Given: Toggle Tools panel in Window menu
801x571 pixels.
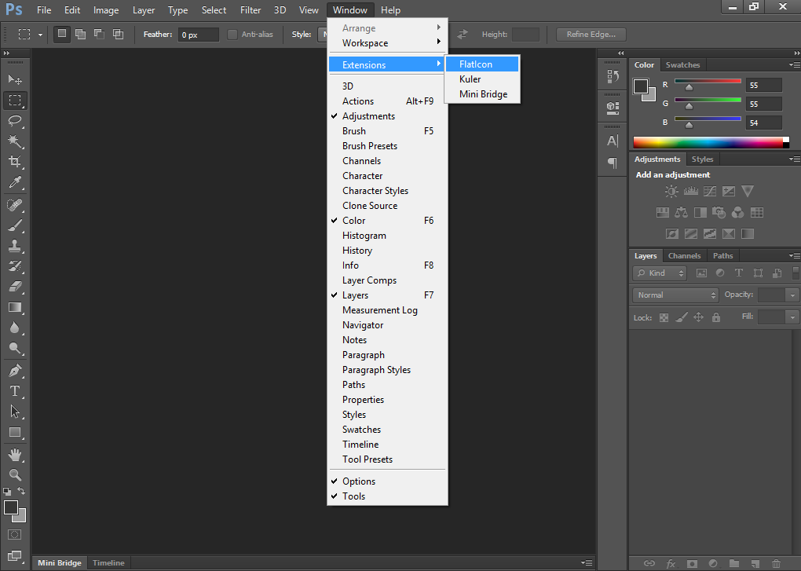Looking at the screenshot, I should [x=388, y=496].
